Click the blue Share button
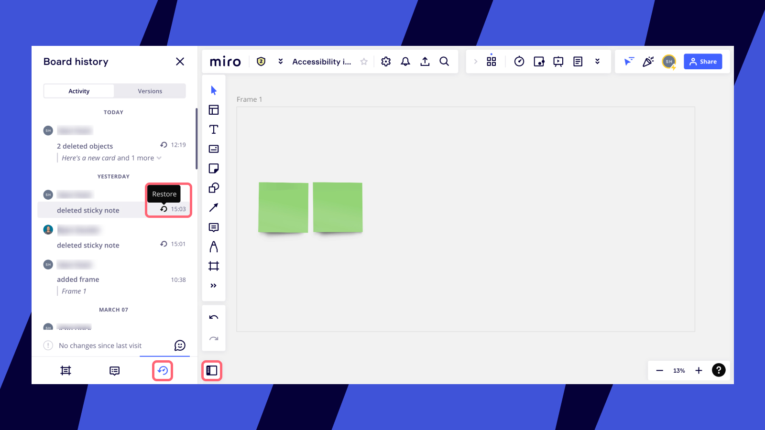Screen dimensions: 765x430 [x=702, y=62]
